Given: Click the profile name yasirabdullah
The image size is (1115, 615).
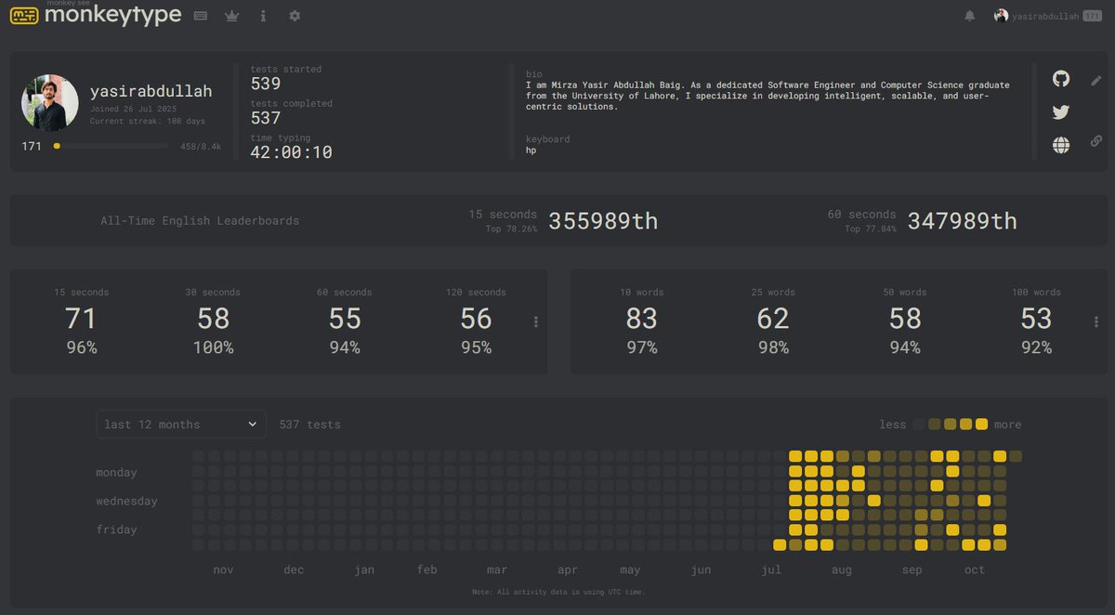Looking at the screenshot, I should click(151, 91).
